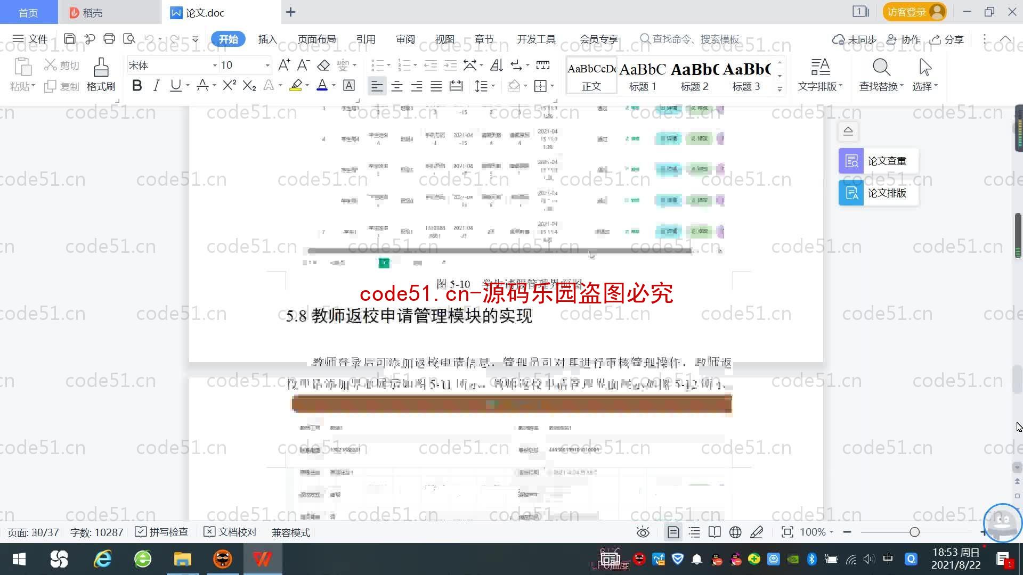The height and width of the screenshot is (575, 1023).
Task: Toggle page layout view
Action: tap(673, 532)
